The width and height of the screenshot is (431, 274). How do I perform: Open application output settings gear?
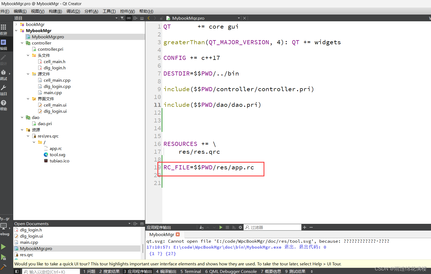tap(240, 227)
